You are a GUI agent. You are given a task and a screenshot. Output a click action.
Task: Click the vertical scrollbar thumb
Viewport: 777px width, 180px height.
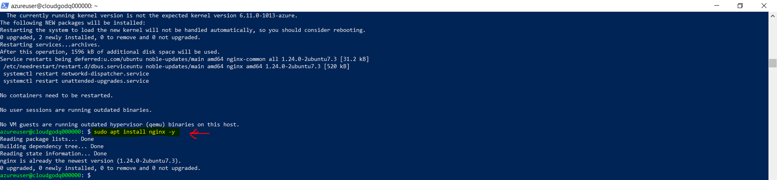(x=773, y=63)
